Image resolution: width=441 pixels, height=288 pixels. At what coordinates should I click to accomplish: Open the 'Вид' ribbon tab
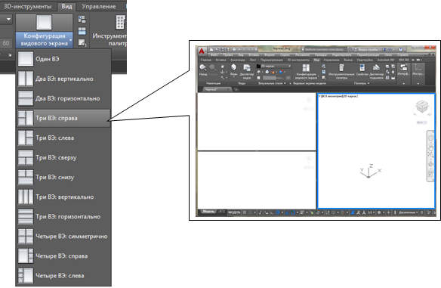coord(66,6)
